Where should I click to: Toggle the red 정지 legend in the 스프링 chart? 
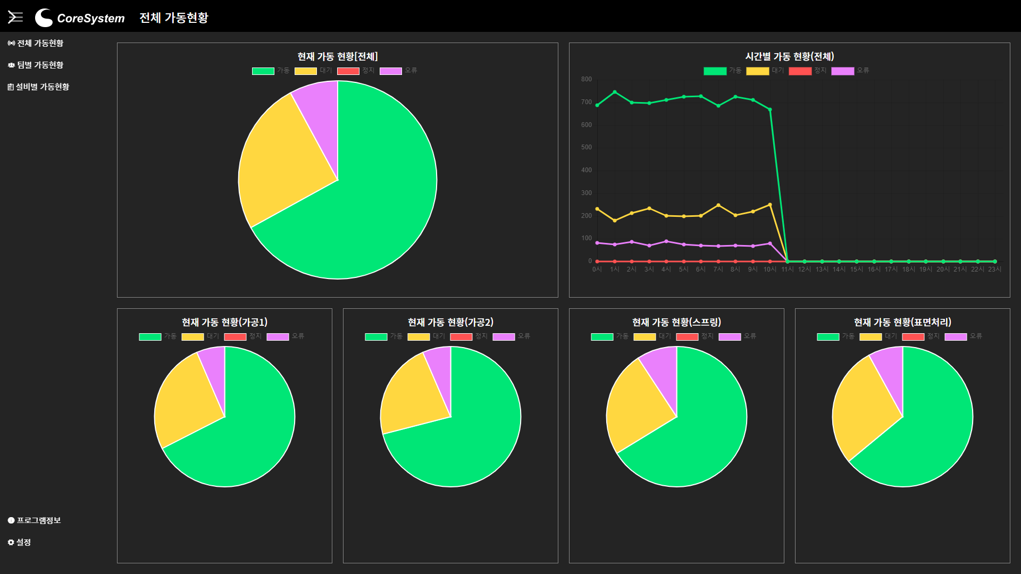pyautogui.click(x=695, y=336)
